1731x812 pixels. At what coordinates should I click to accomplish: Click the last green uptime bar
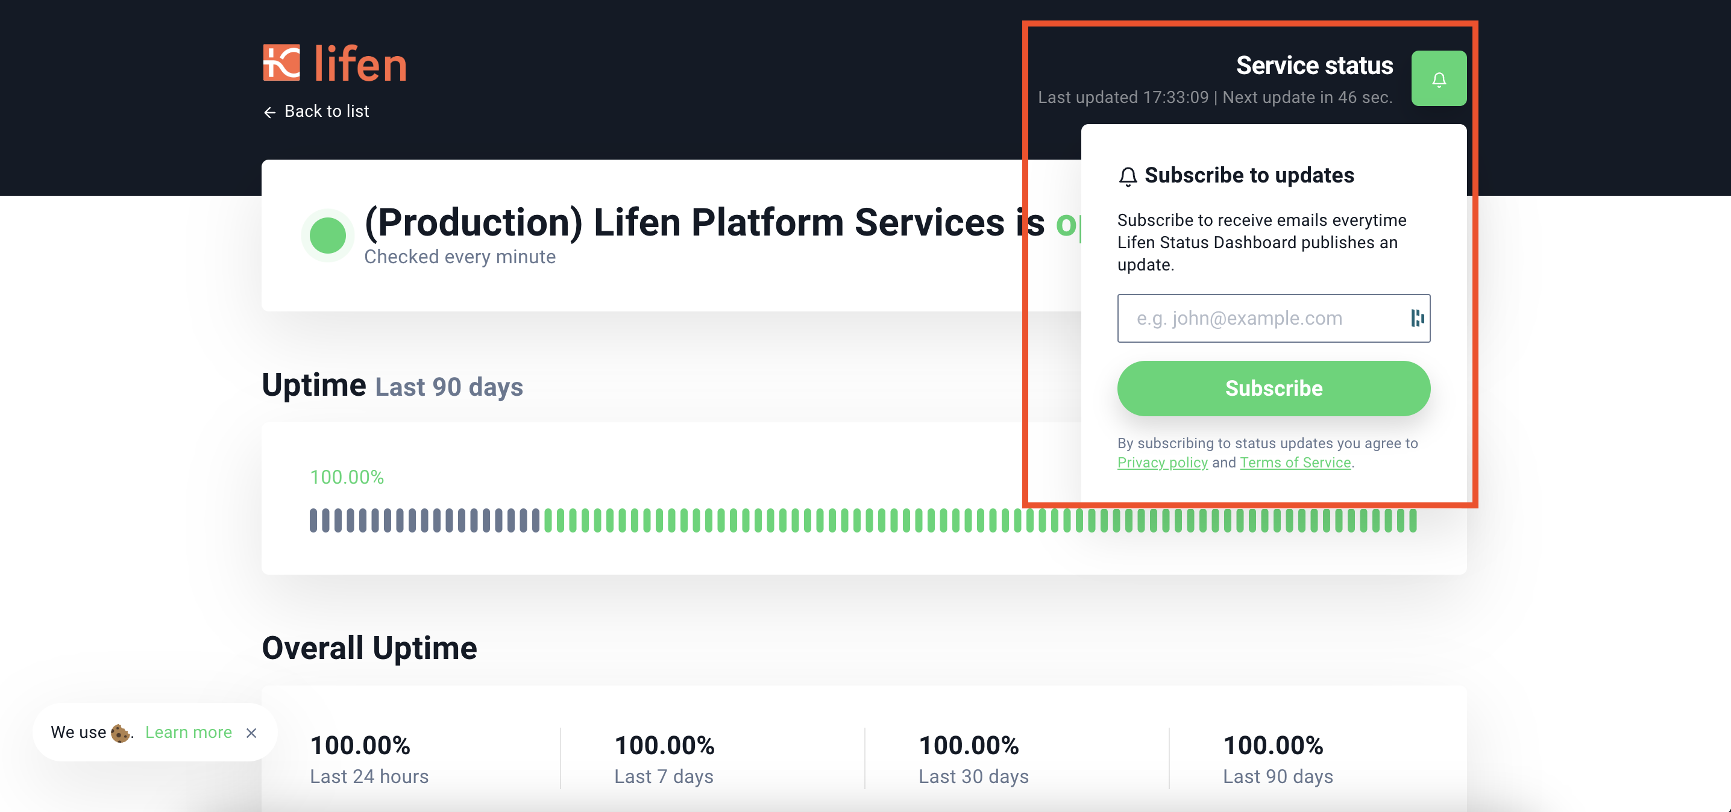tap(1413, 520)
